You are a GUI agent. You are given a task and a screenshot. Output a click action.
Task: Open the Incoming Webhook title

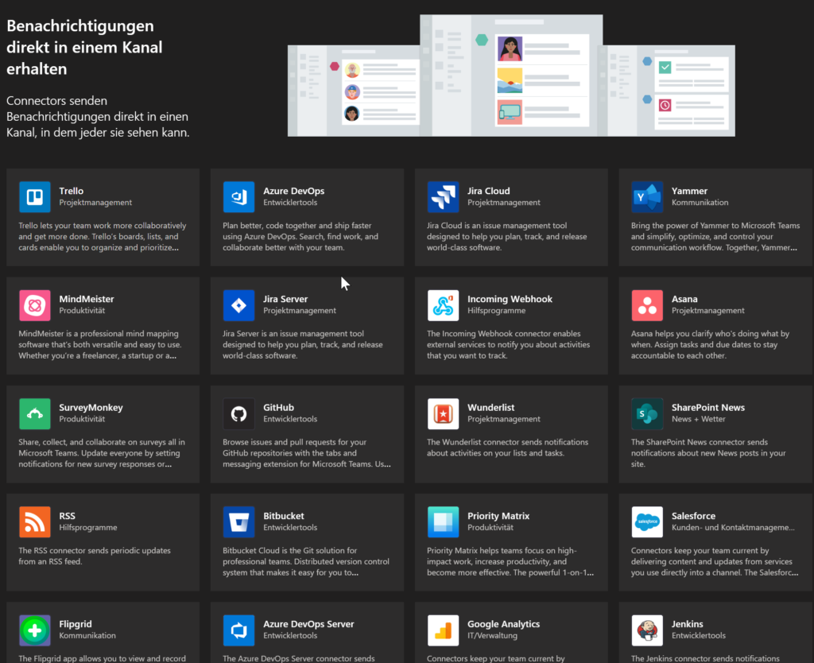(x=510, y=299)
